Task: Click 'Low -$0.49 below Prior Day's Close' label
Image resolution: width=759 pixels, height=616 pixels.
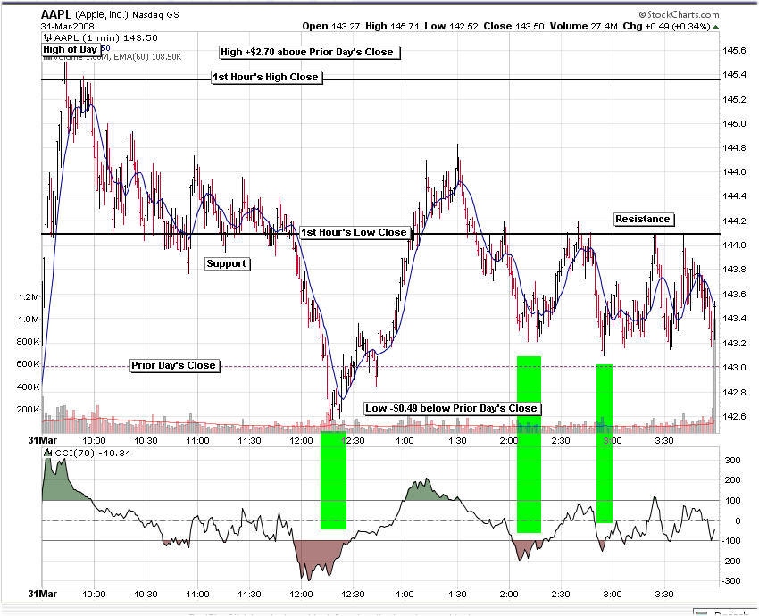Action: 452,408
